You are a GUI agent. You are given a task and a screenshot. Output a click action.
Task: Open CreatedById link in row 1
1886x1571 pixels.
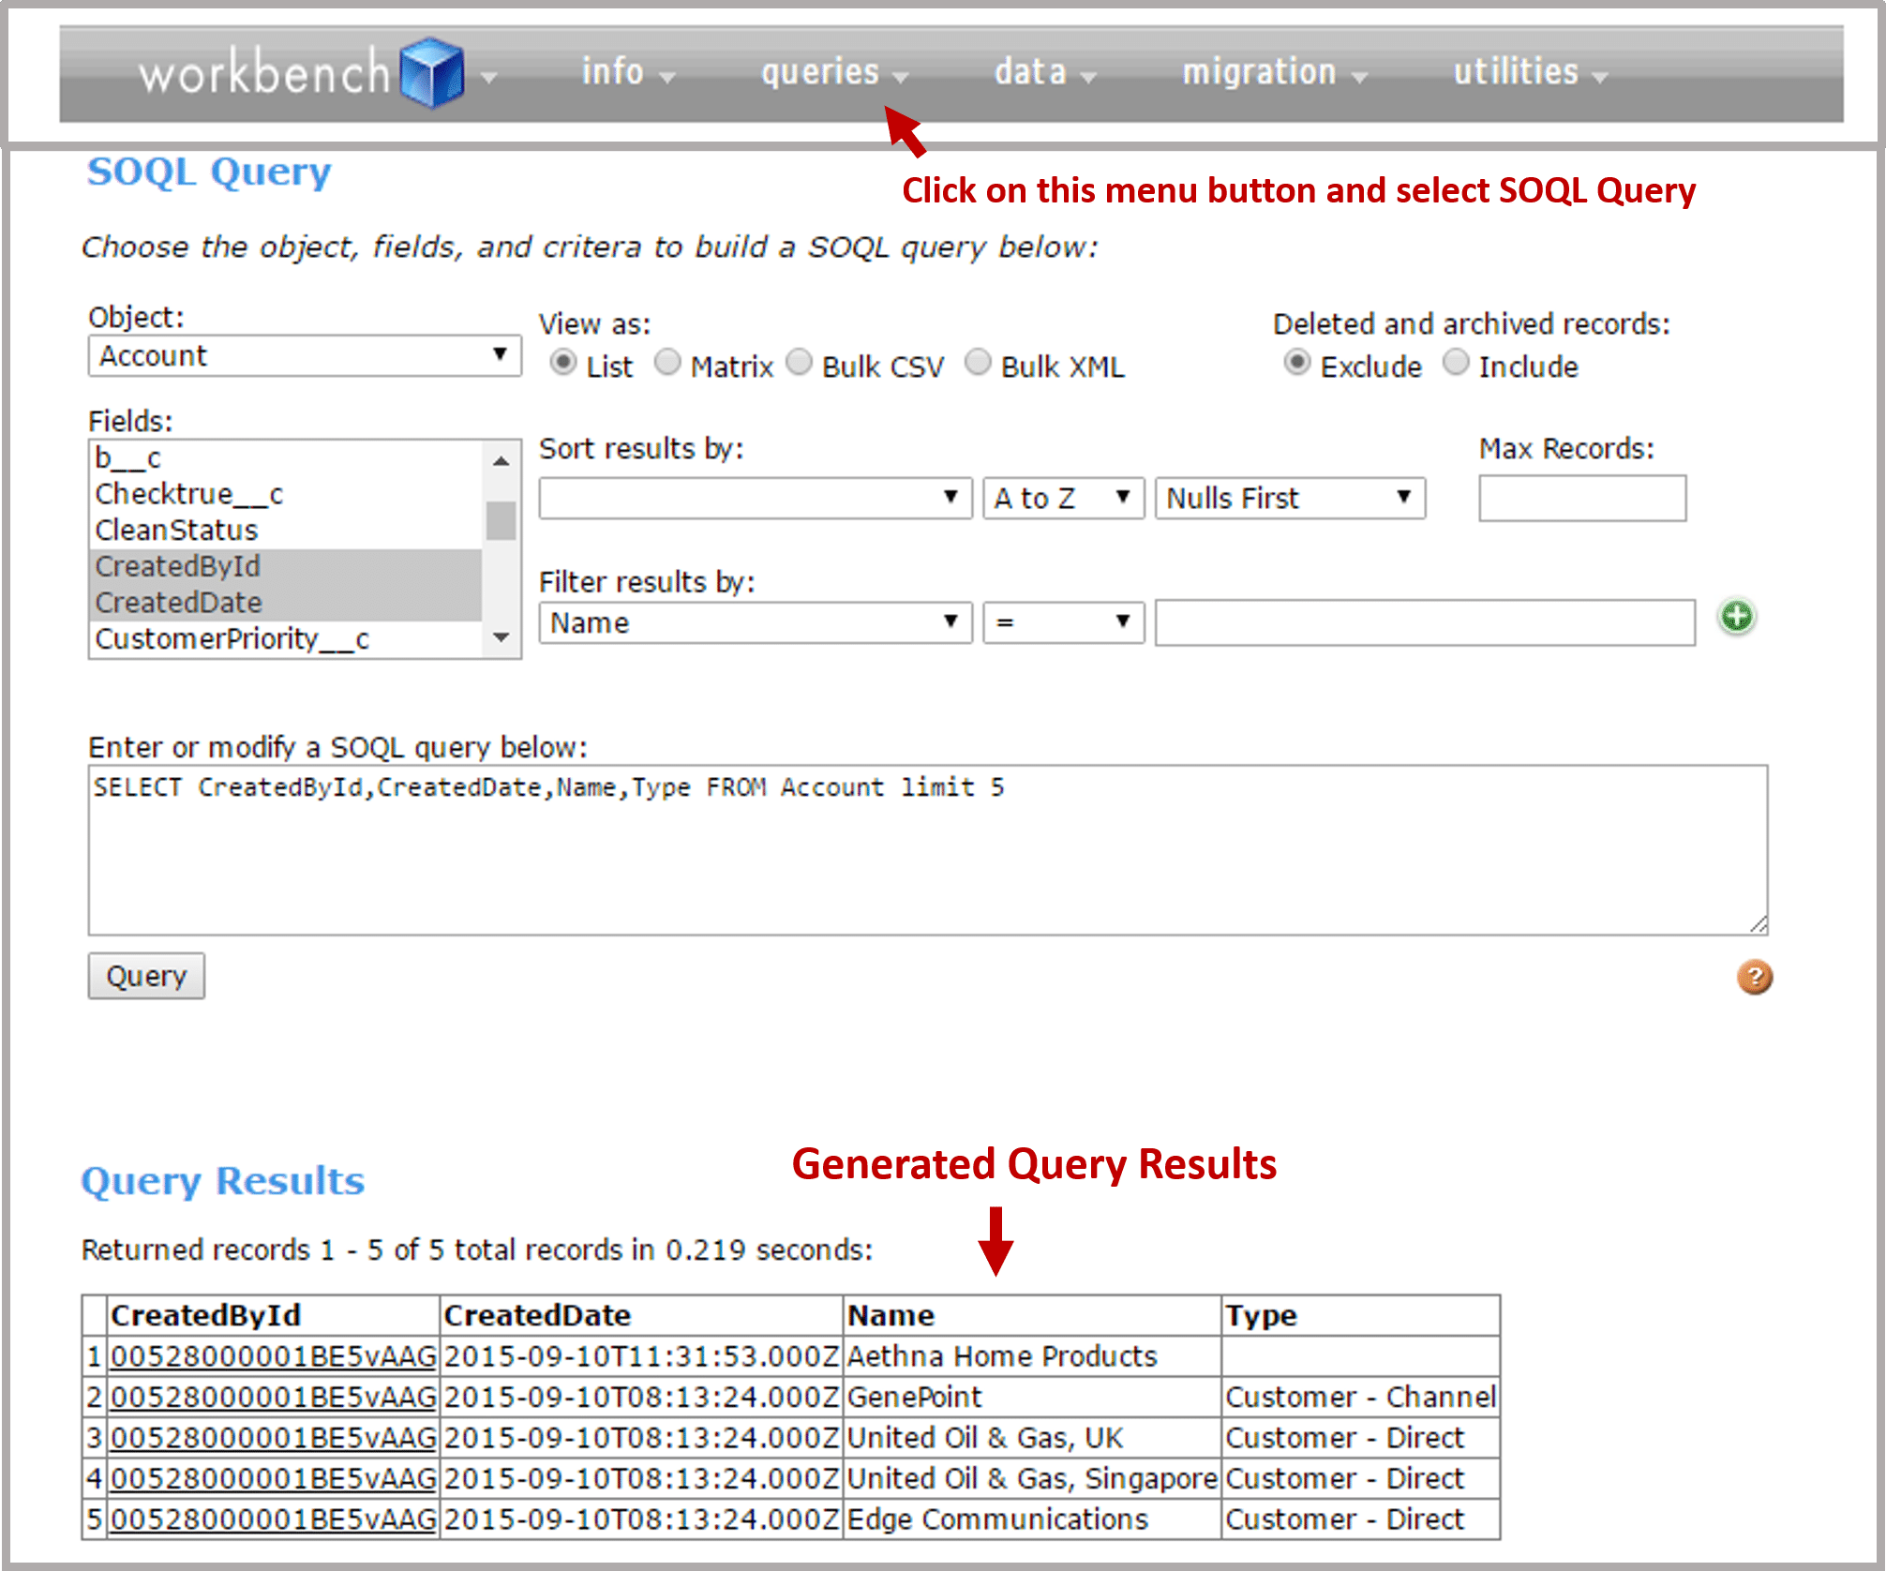click(274, 1356)
